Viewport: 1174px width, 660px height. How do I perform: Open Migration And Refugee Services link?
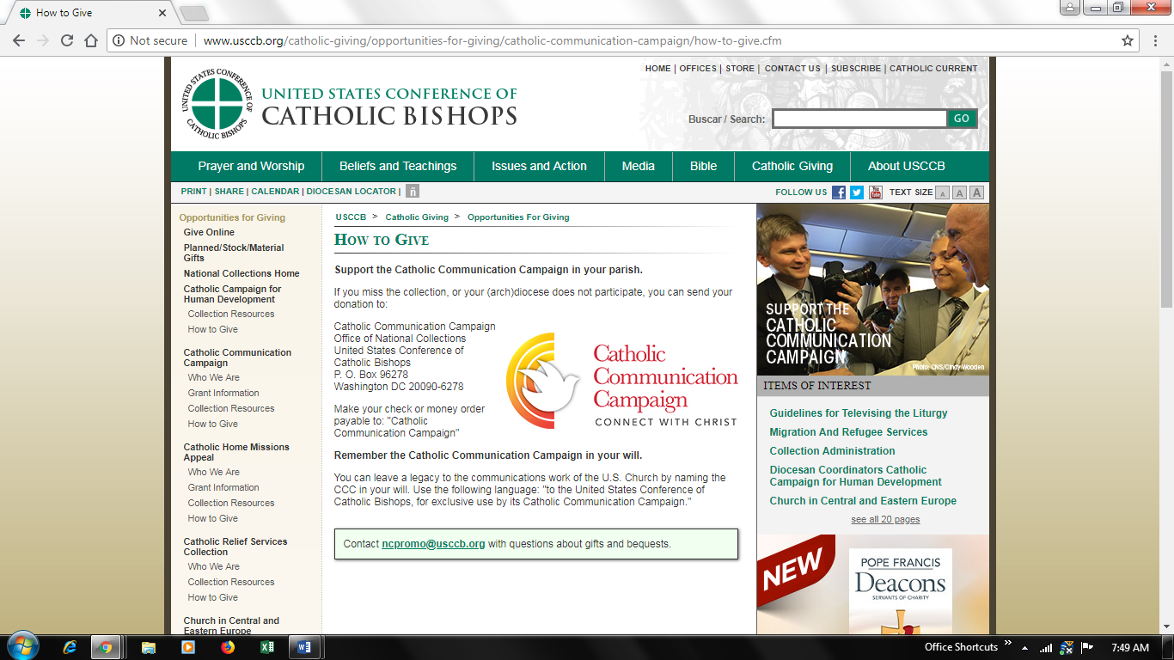[x=848, y=432]
